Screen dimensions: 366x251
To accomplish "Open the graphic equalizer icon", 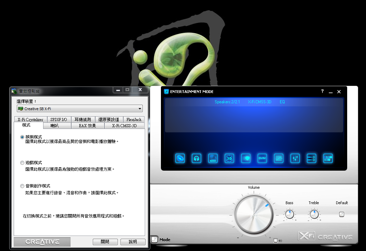I will click(279, 158).
